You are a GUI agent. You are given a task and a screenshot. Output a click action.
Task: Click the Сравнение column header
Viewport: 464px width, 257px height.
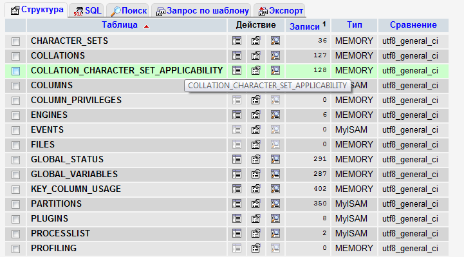413,25
